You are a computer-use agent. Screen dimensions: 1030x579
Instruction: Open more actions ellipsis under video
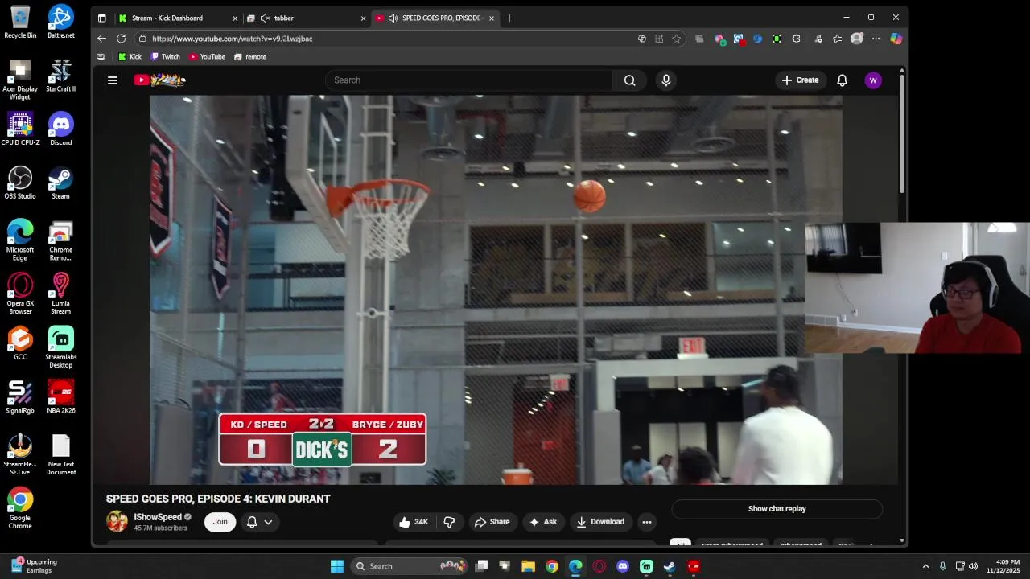[x=646, y=522]
